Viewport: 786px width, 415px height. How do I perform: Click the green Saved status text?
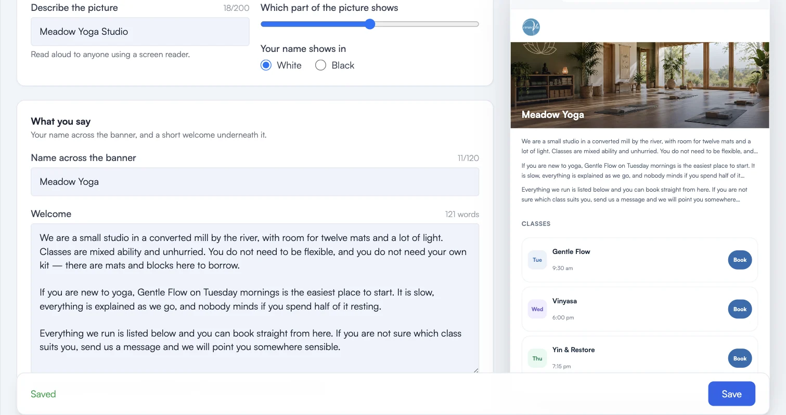tap(43, 394)
